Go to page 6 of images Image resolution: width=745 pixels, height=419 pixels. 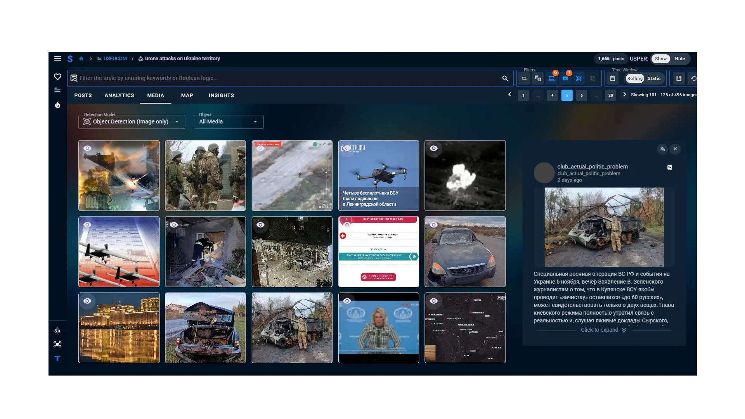click(x=581, y=95)
